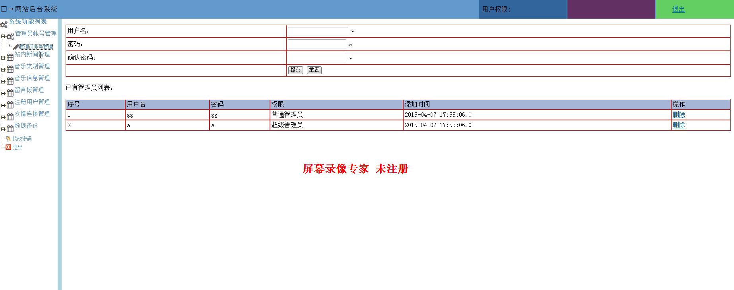Click the 系统功能列表 sidebar heading
This screenshot has width=734, height=290.
point(28,22)
